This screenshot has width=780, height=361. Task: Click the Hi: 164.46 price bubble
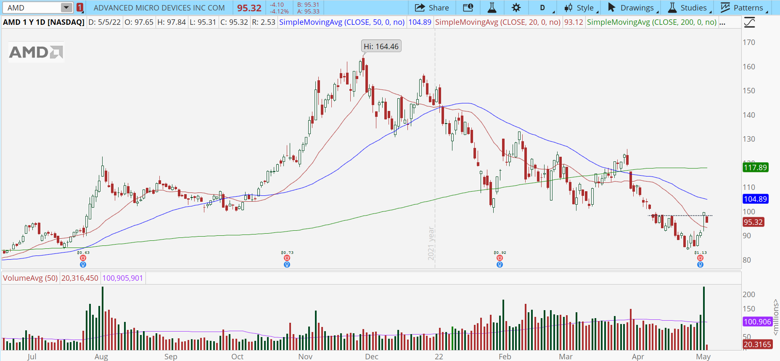(x=381, y=46)
